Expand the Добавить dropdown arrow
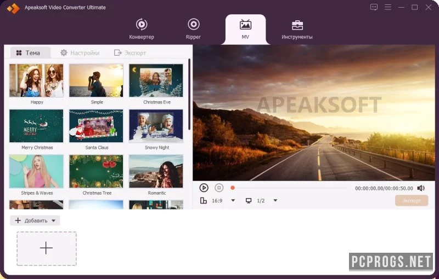This screenshot has width=439, height=279. click(53, 220)
